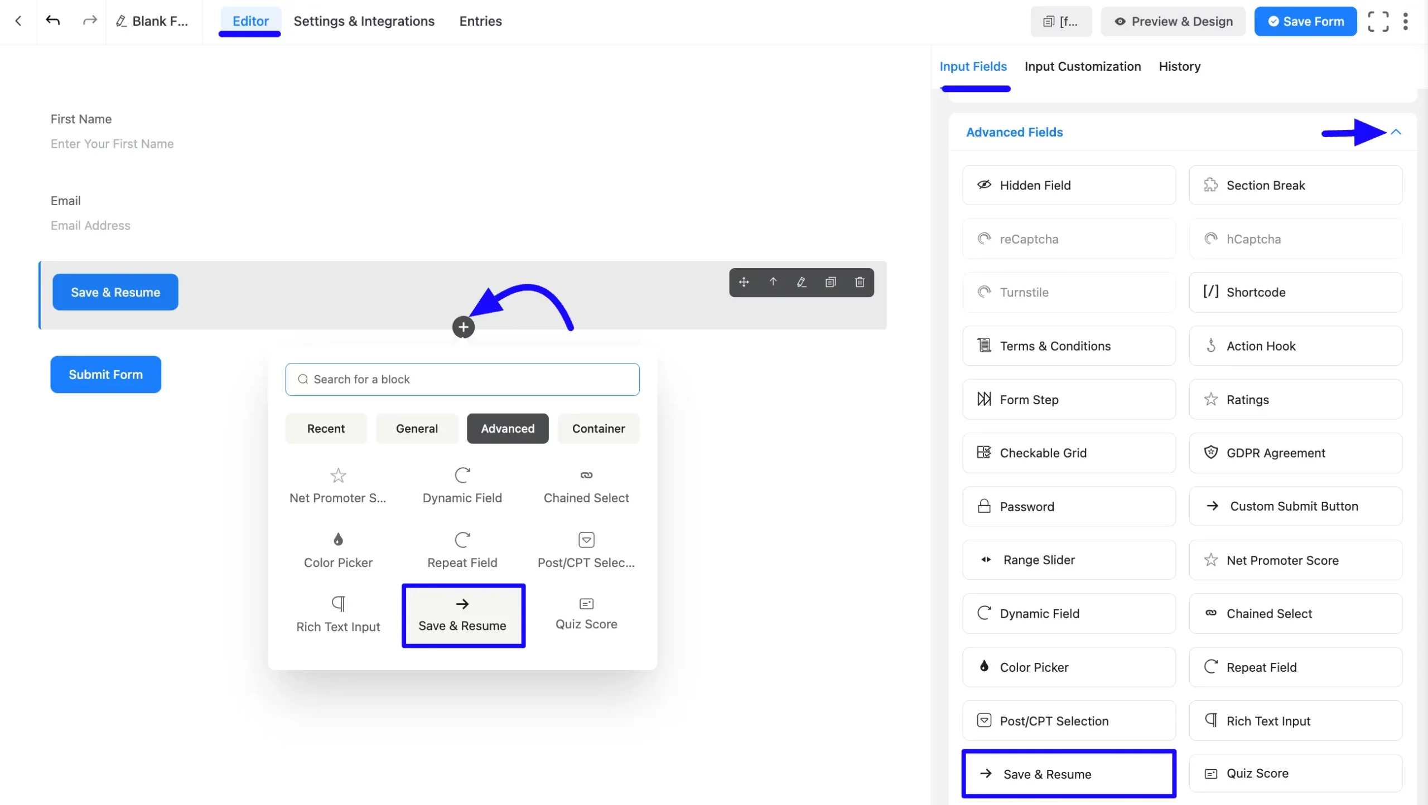Image resolution: width=1428 pixels, height=805 pixels.
Task: Delete the Save & Resume field with trash icon
Action: [860, 282]
